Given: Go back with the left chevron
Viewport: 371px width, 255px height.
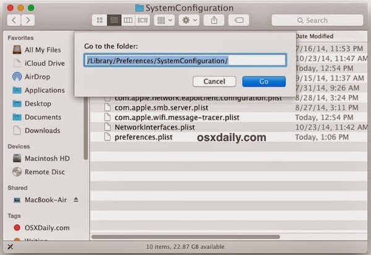Looking at the screenshot, I should click(x=14, y=20).
